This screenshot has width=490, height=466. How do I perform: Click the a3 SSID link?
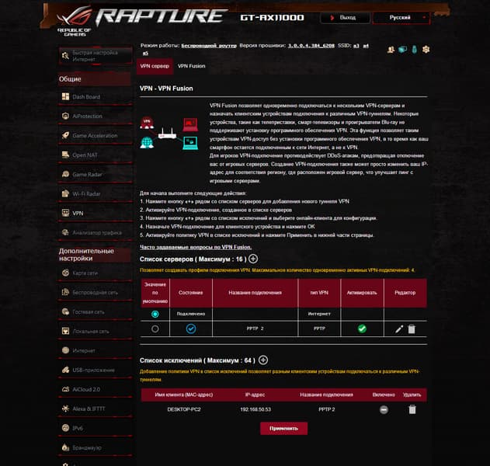tap(356, 46)
